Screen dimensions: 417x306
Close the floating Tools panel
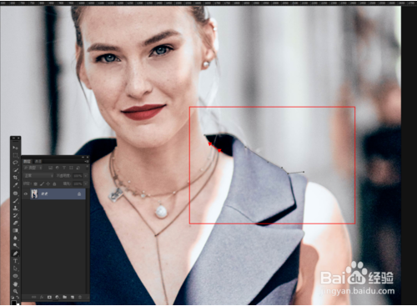(x=18, y=138)
